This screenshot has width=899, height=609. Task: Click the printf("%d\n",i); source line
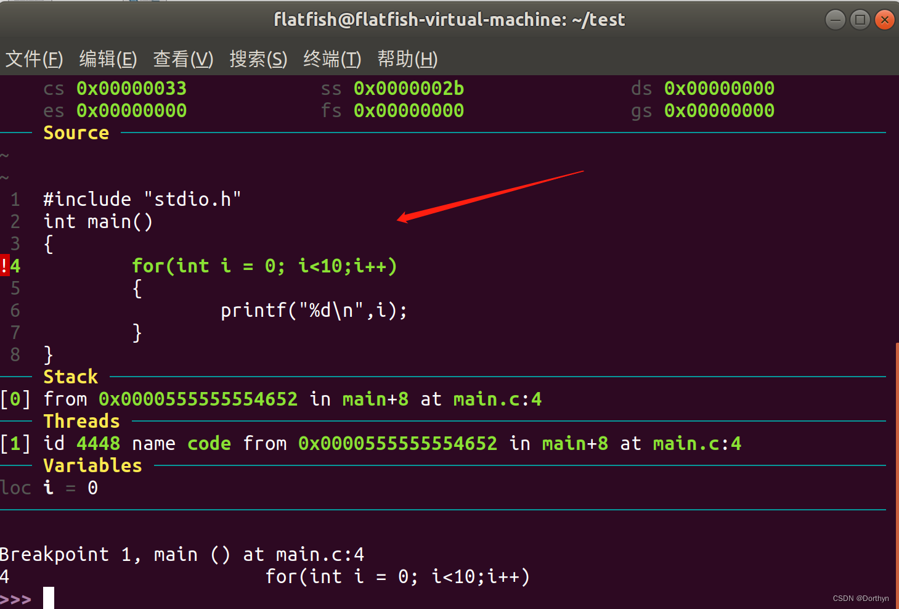pyautogui.click(x=314, y=310)
